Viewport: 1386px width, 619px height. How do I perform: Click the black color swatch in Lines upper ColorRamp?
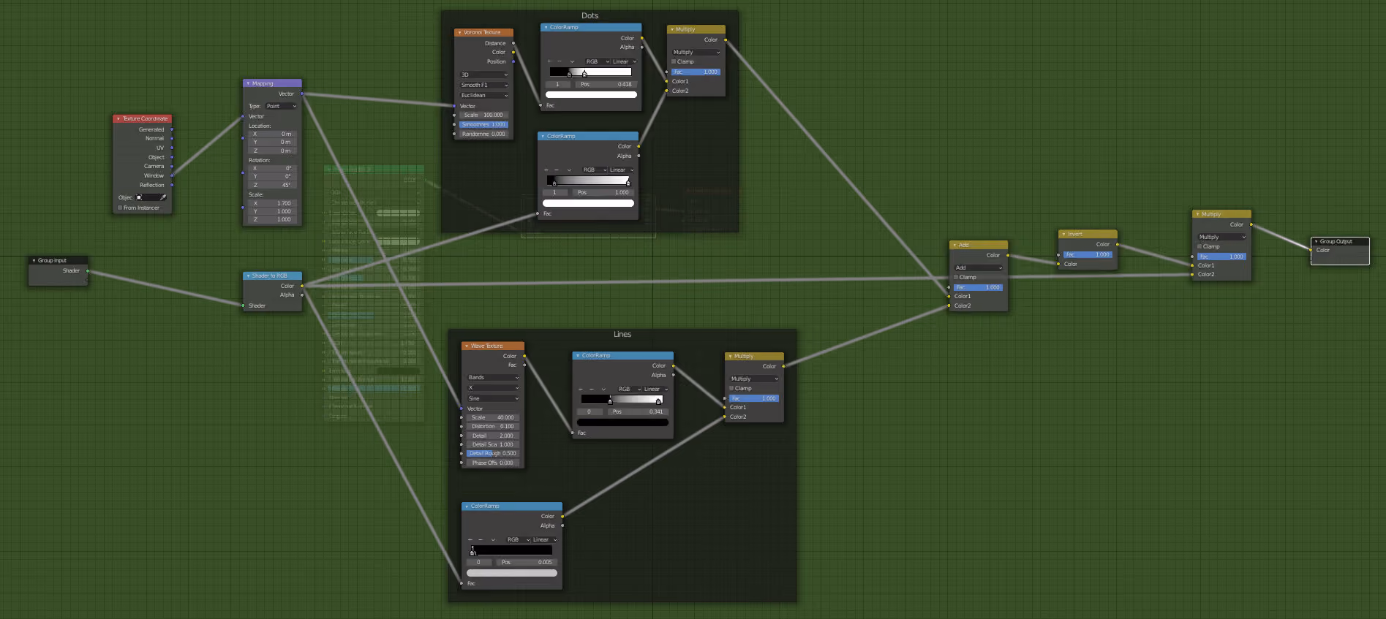622,422
